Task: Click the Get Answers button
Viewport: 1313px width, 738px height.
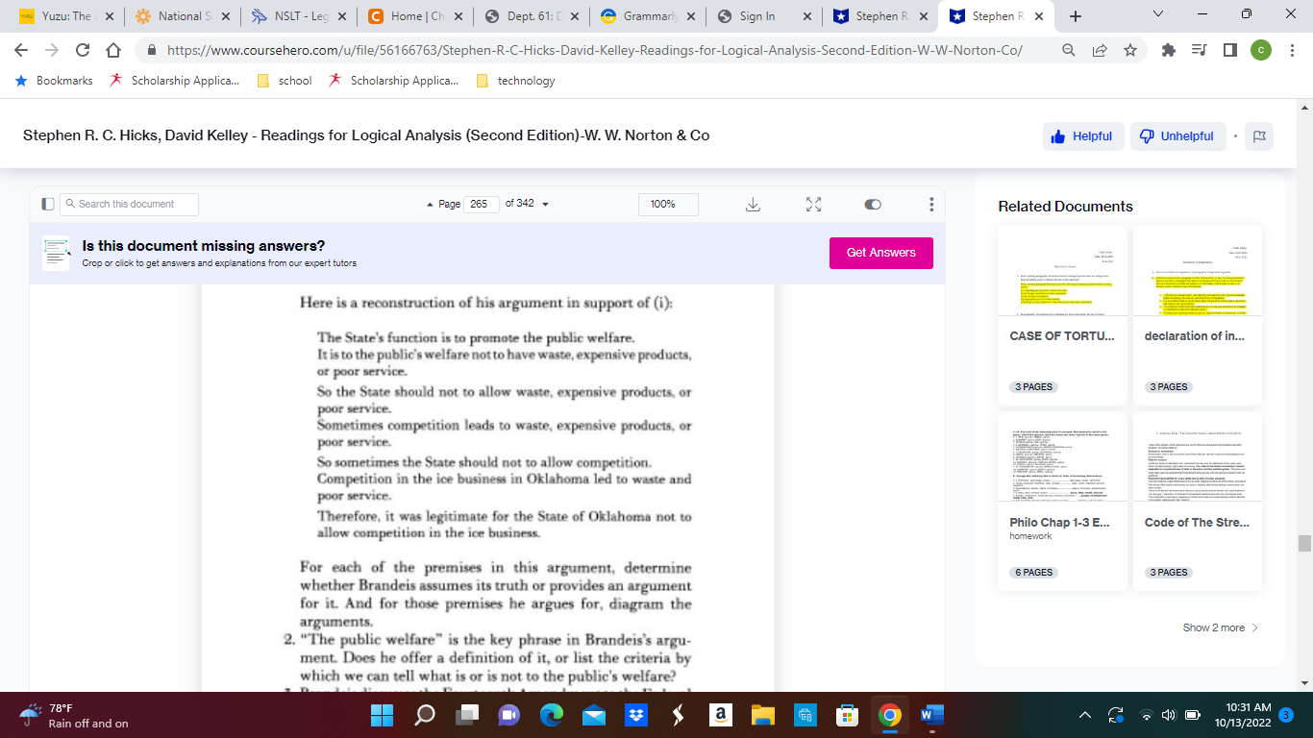Action: tap(880, 252)
